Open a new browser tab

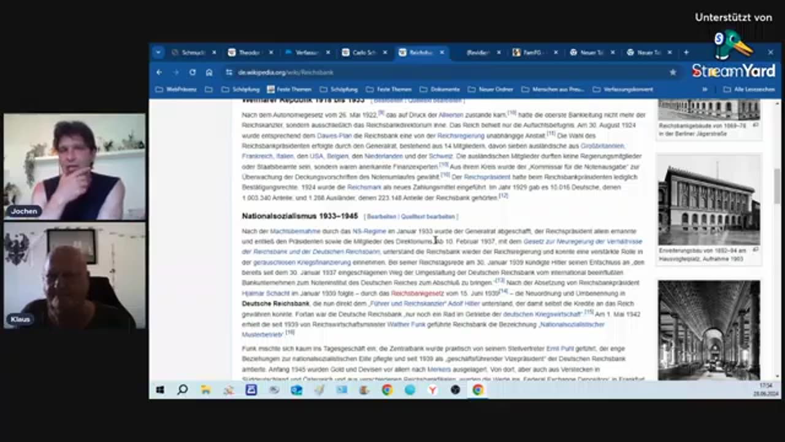[686, 53]
